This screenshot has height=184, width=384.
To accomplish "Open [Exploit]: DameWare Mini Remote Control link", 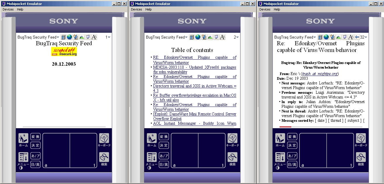I will pyautogui.click(x=195, y=116).
